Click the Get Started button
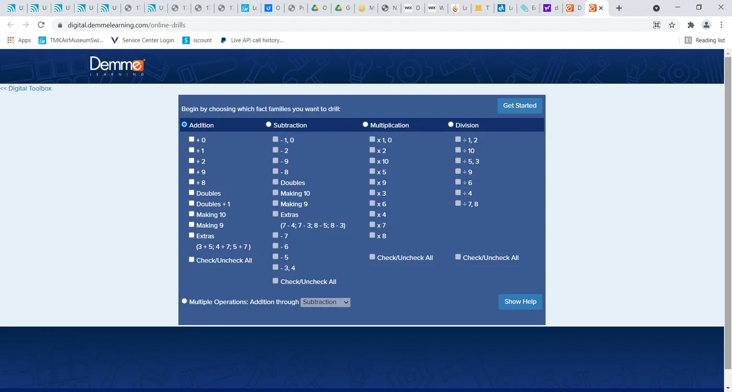This screenshot has width=732, height=392. click(x=520, y=105)
